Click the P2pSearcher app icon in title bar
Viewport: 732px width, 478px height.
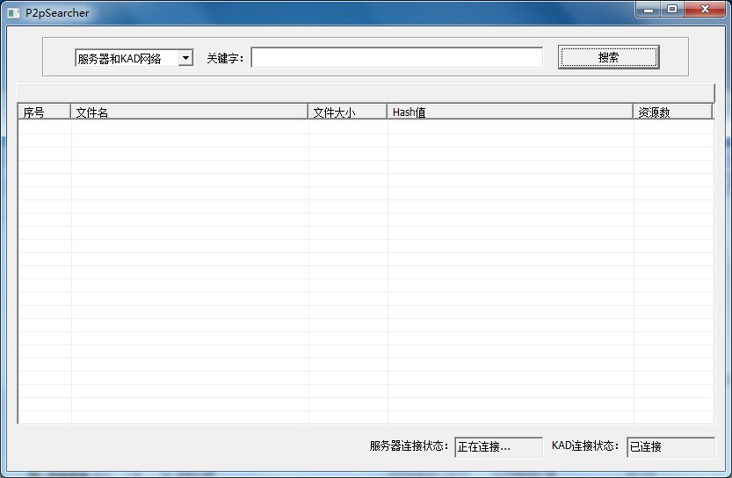point(13,13)
